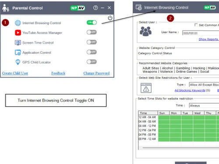Open the restriction Type dropdown
Image resolution: width=219 pixels, height=164 pixels.
pos(204,85)
